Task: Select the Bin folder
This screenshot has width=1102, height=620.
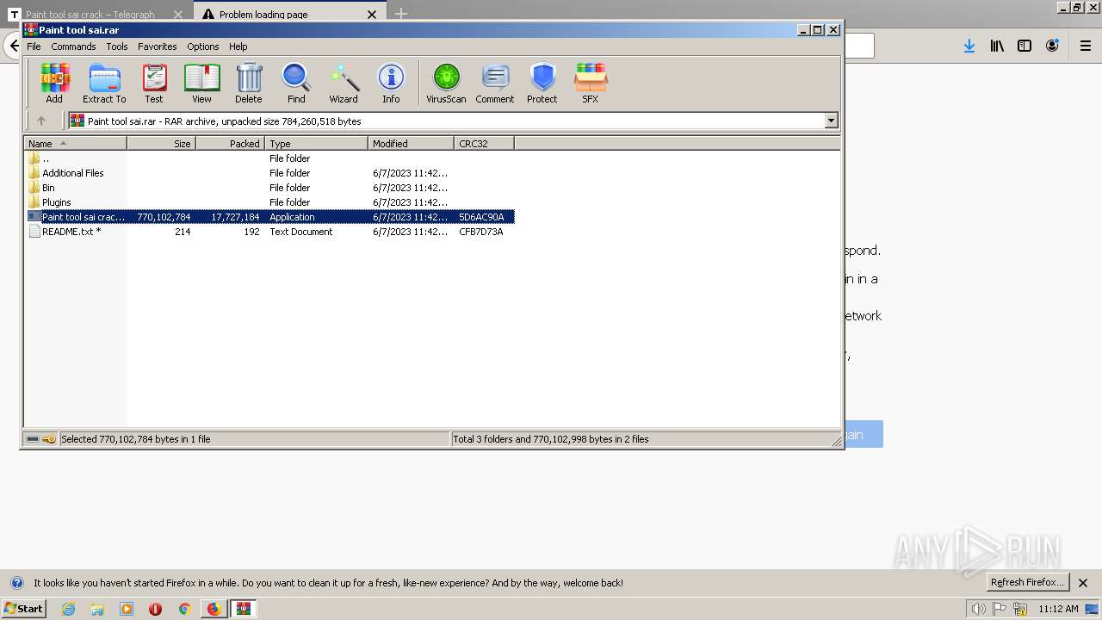Action: pyautogui.click(x=269, y=188)
